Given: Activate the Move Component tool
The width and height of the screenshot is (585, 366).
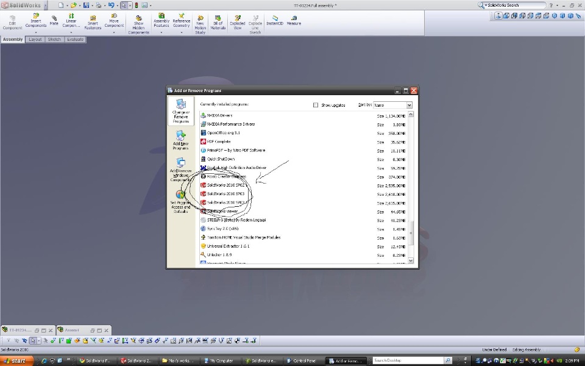Looking at the screenshot, I should tap(114, 21).
